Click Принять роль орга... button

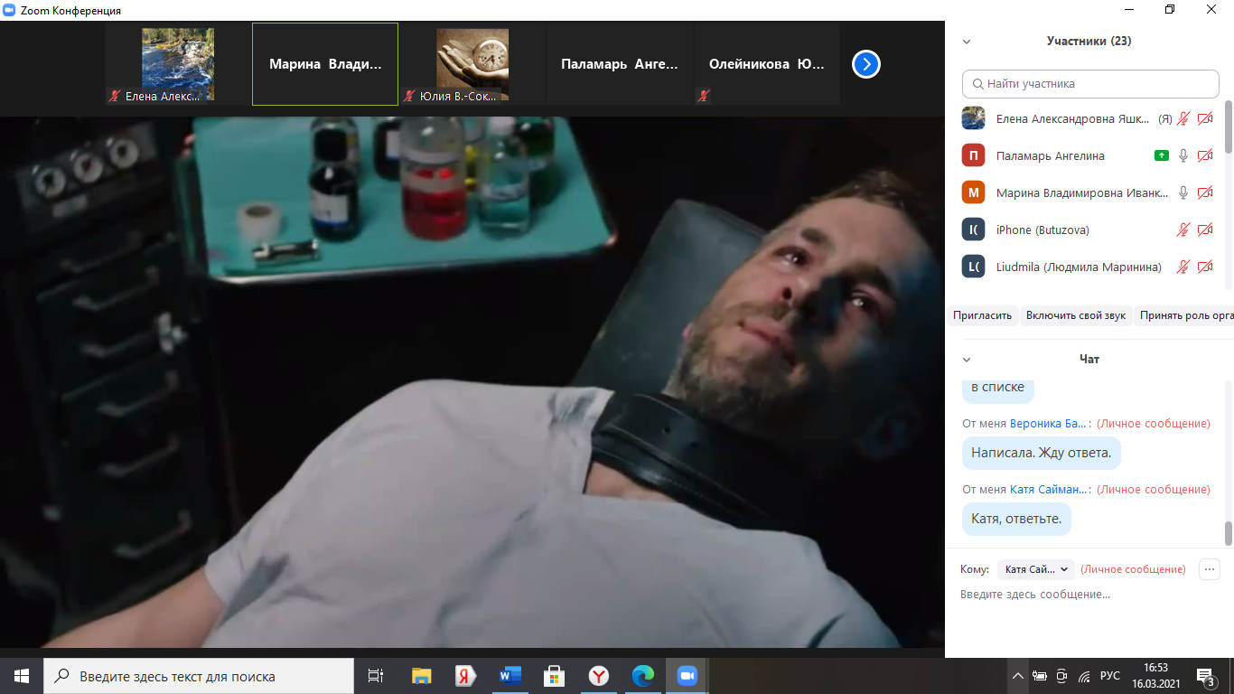[1184, 315]
